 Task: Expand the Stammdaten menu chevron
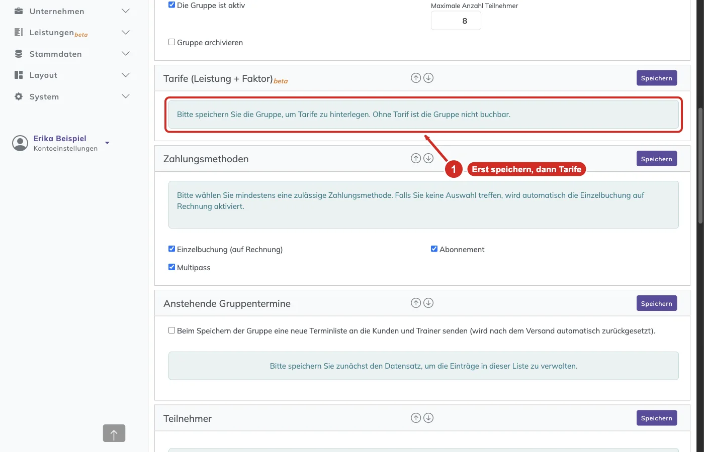click(126, 54)
